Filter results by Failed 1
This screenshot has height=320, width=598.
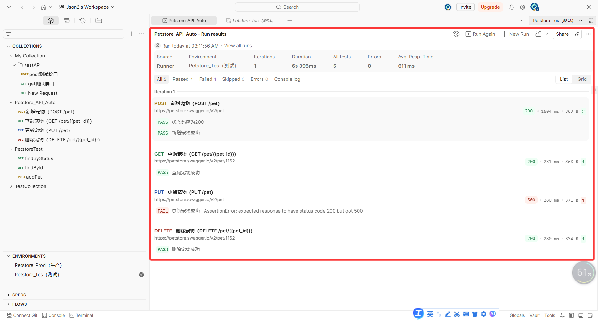(208, 79)
